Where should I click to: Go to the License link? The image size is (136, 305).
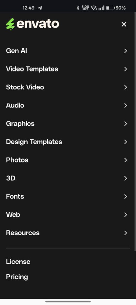coord(18,262)
